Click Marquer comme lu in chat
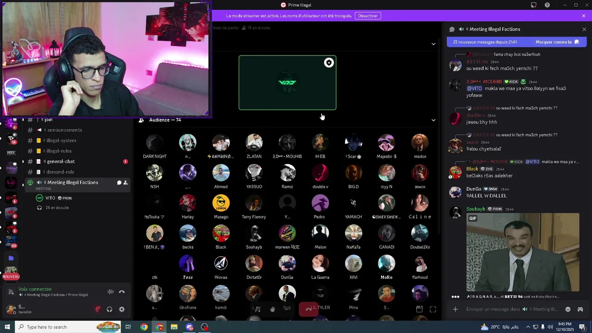The height and width of the screenshot is (333, 592). tap(557, 42)
